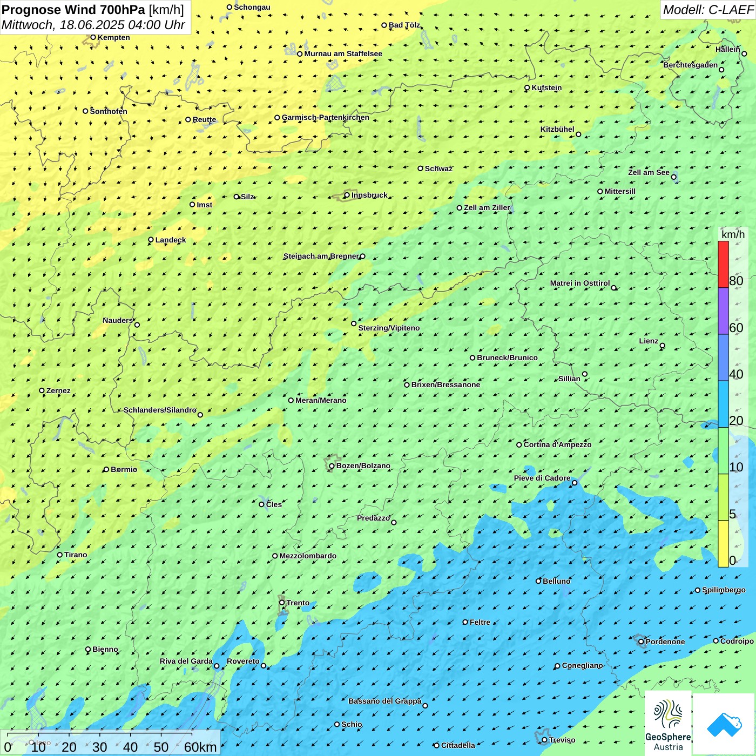Screen dimensions: 756x756
Task: Click the 'Bassano del Grappa' label
Action: pyautogui.click(x=384, y=701)
